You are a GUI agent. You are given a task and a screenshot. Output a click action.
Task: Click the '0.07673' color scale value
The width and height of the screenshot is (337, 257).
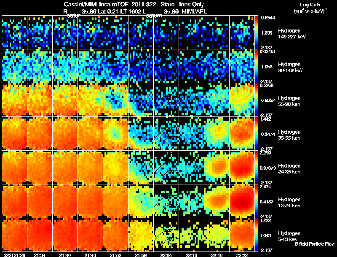268,168
